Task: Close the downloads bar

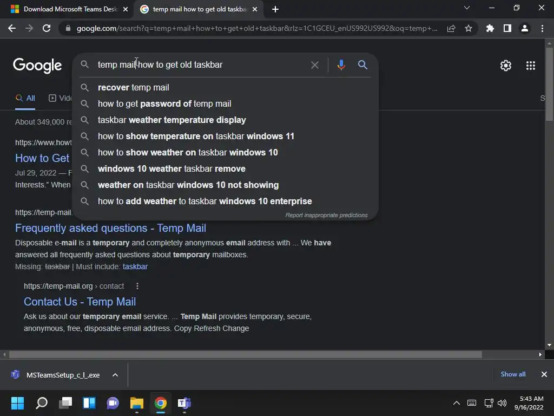Action: pos(544,374)
